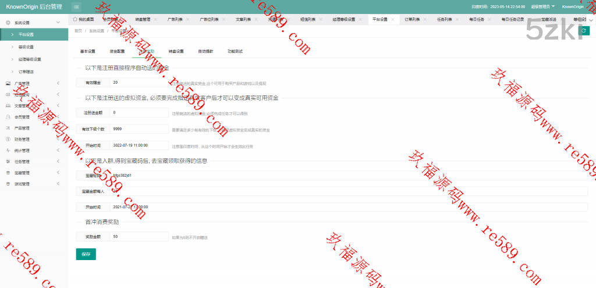Switch to the 基本设置 settings tab
Image resolution: width=596 pixels, height=288 pixels.
pos(87,51)
